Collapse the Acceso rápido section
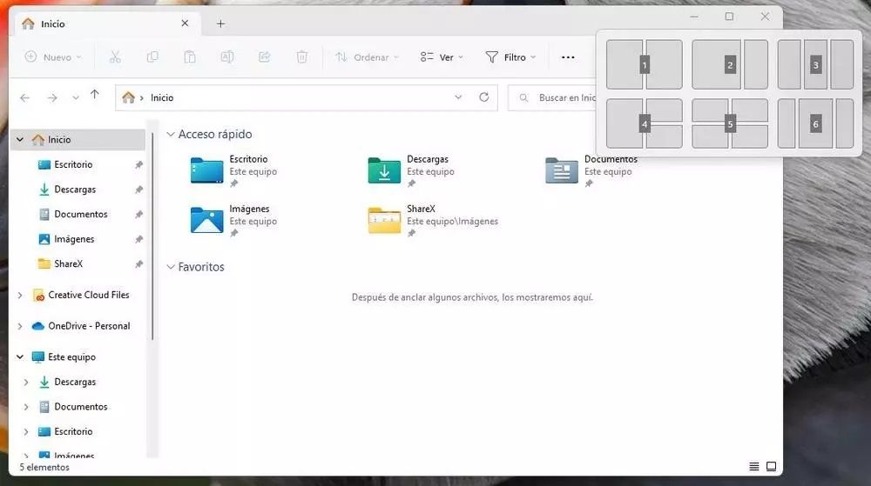 [170, 135]
